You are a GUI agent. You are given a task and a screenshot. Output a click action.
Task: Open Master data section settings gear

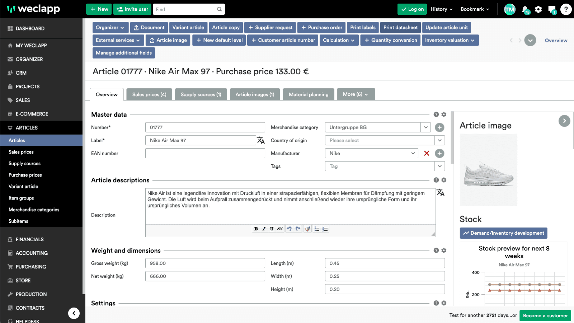[444, 114]
